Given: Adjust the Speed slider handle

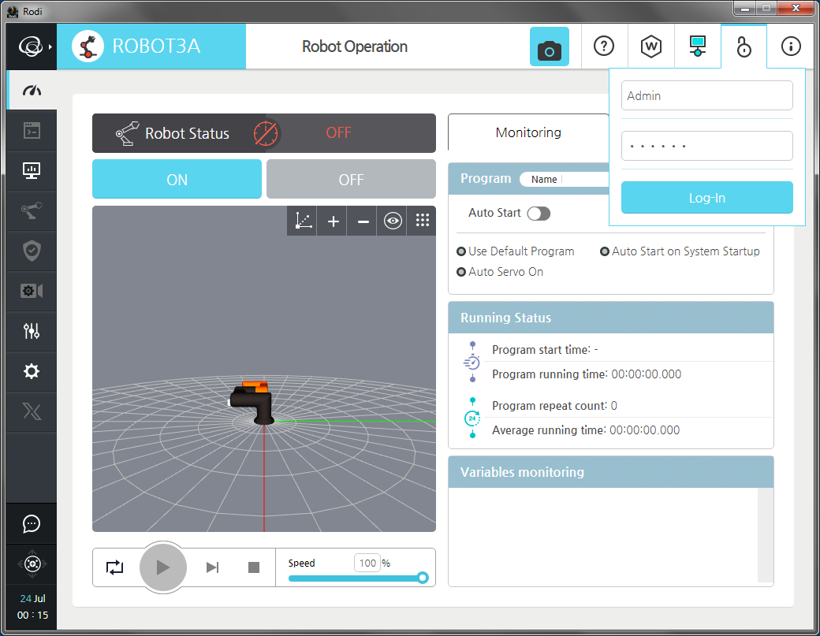Looking at the screenshot, I should [423, 578].
